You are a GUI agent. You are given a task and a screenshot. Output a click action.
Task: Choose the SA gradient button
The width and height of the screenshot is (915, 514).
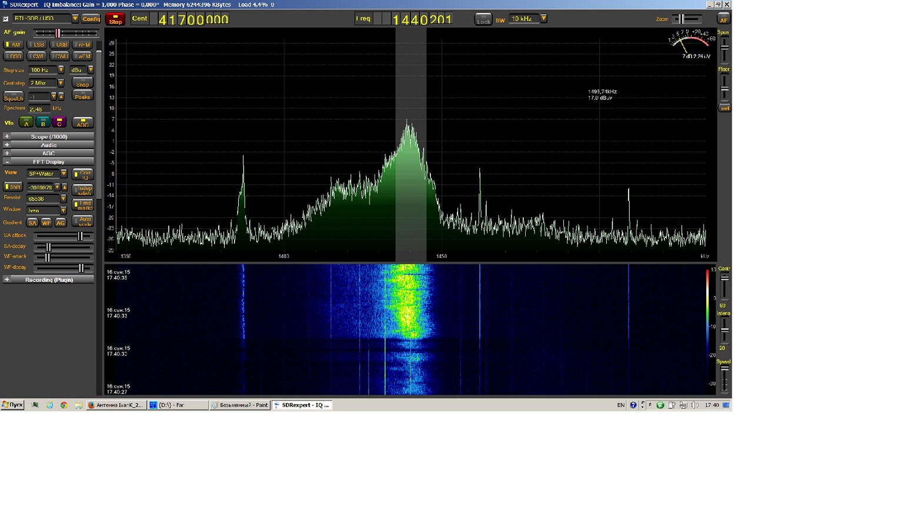pyautogui.click(x=32, y=223)
